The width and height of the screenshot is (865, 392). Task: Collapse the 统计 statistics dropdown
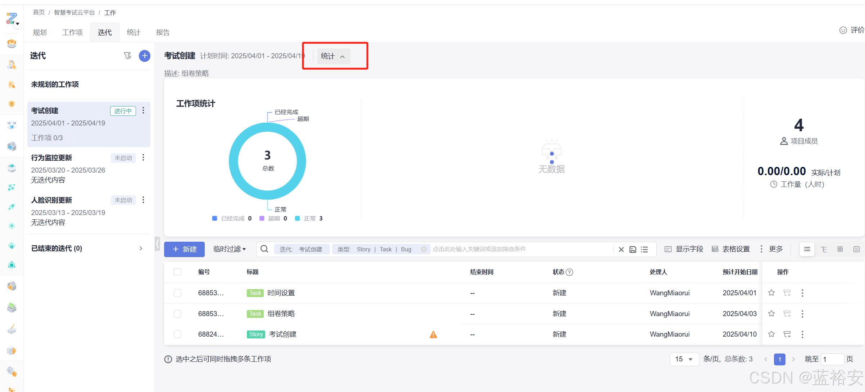point(333,56)
